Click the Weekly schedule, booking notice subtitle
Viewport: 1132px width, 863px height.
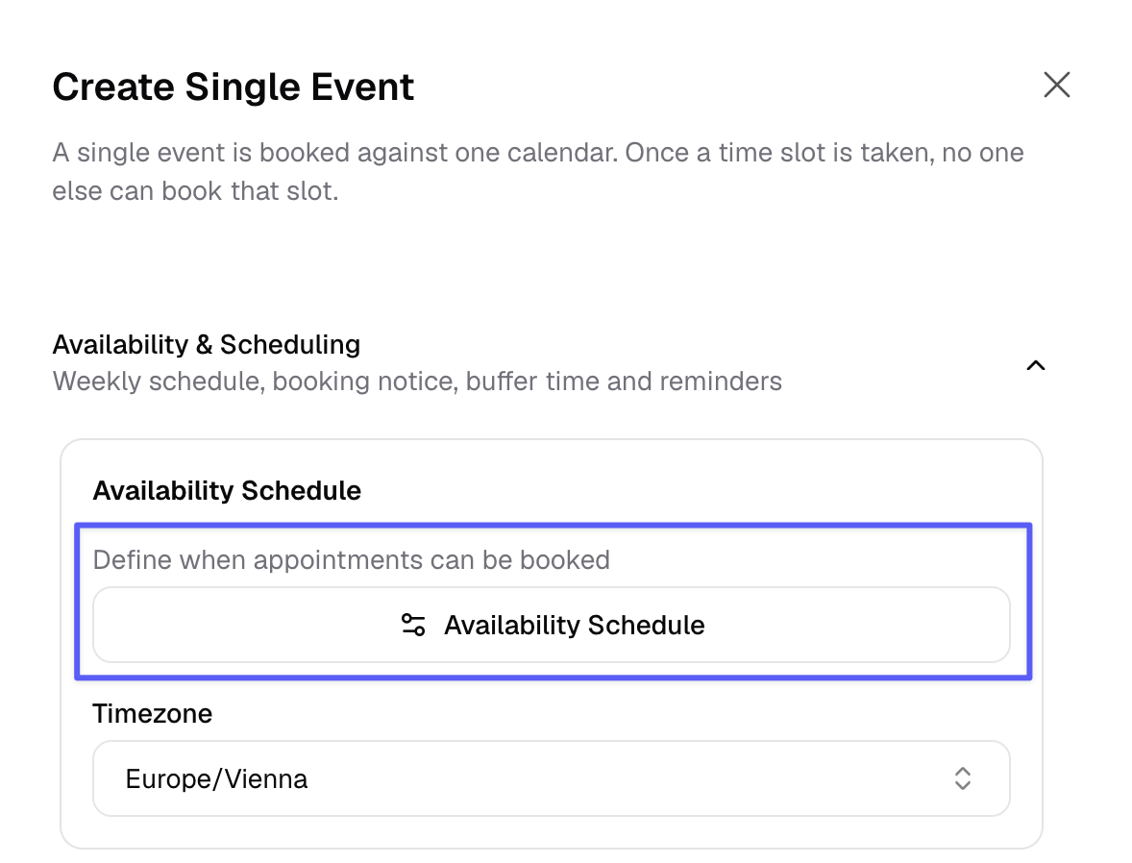click(417, 382)
